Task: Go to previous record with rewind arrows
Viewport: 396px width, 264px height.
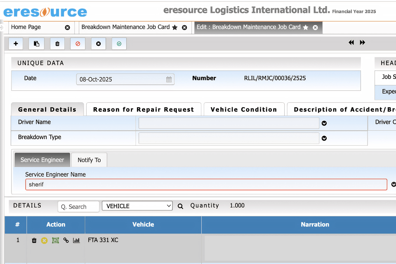Action: coord(351,42)
